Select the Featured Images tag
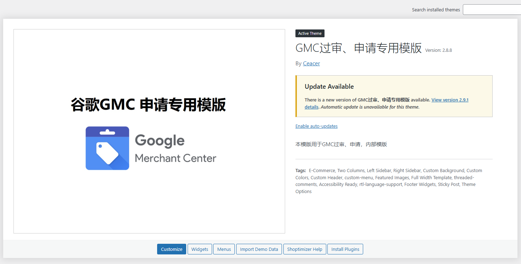The image size is (521, 264). point(392,177)
